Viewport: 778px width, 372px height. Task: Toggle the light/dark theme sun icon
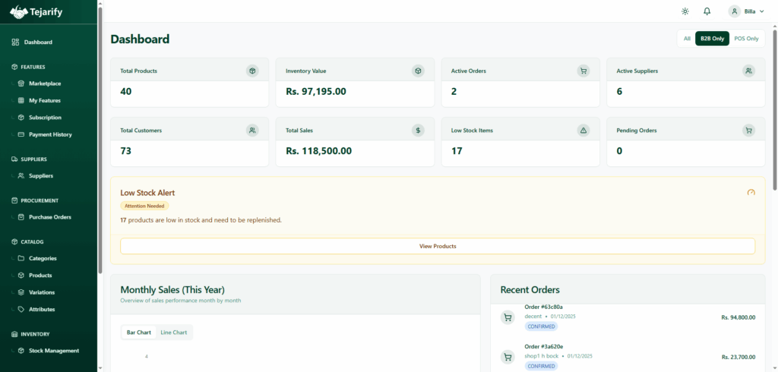[685, 11]
